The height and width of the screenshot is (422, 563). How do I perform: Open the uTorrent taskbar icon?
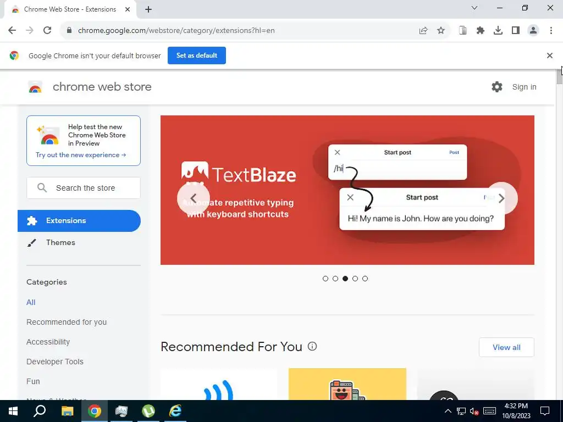[148, 411]
